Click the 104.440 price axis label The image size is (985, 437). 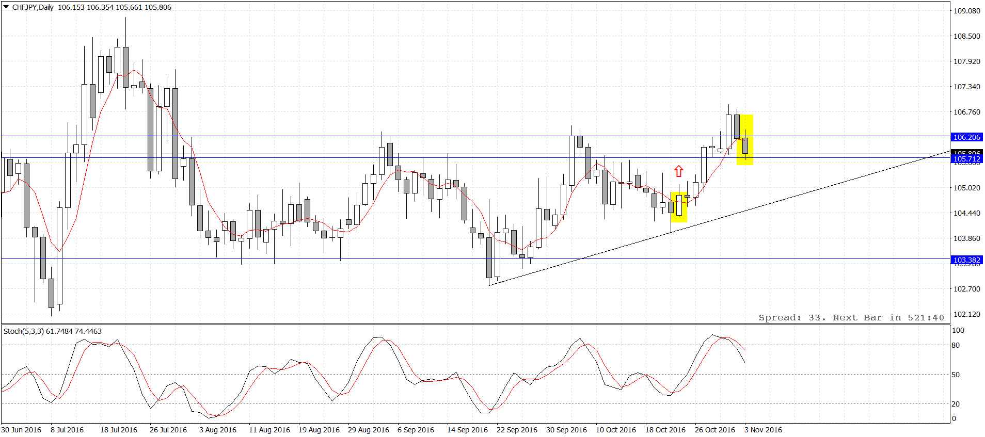967,213
